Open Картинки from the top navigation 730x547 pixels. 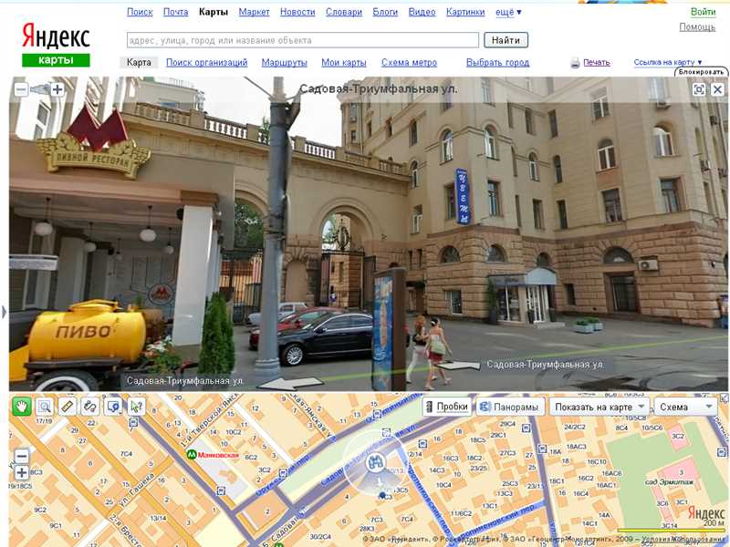(465, 12)
